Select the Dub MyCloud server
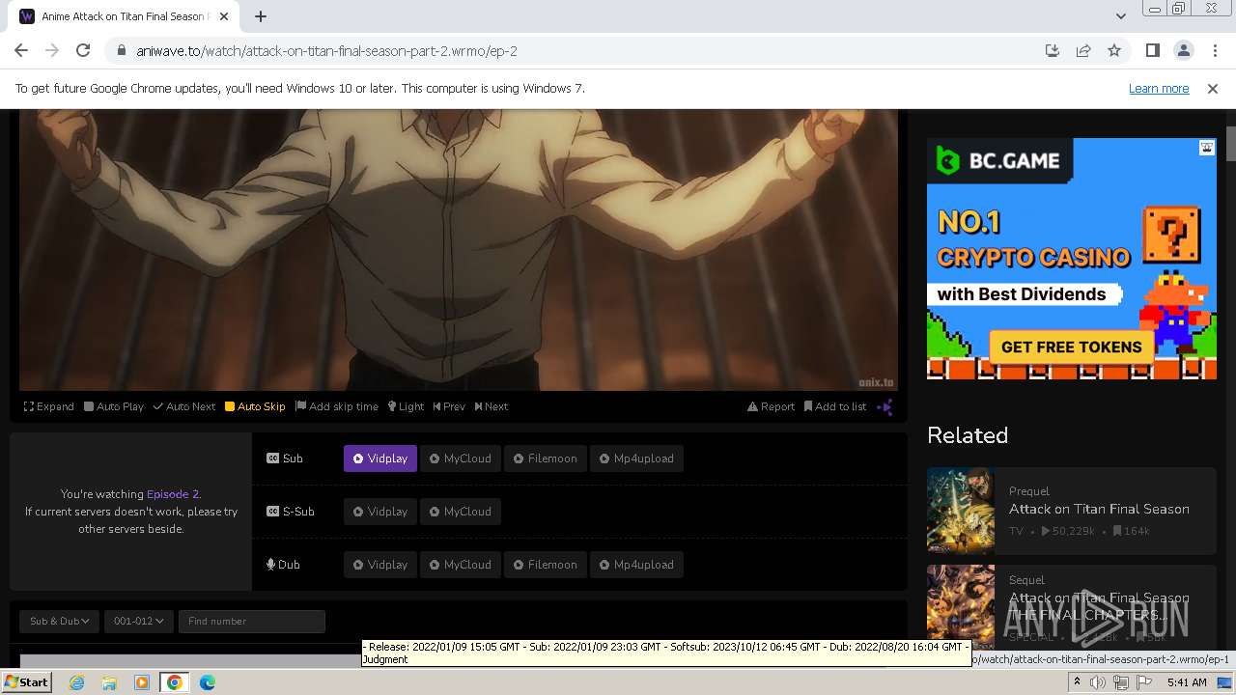Image resolution: width=1236 pixels, height=695 pixels. [x=461, y=565]
